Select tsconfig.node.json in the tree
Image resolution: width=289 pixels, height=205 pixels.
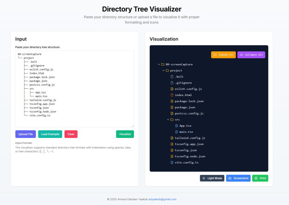(x=190, y=156)
